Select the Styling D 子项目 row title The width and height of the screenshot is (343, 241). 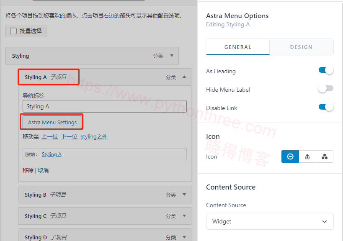(x=46, y=237)
